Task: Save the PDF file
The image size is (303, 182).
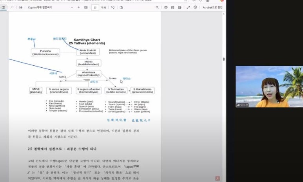Action: [173, 7]
